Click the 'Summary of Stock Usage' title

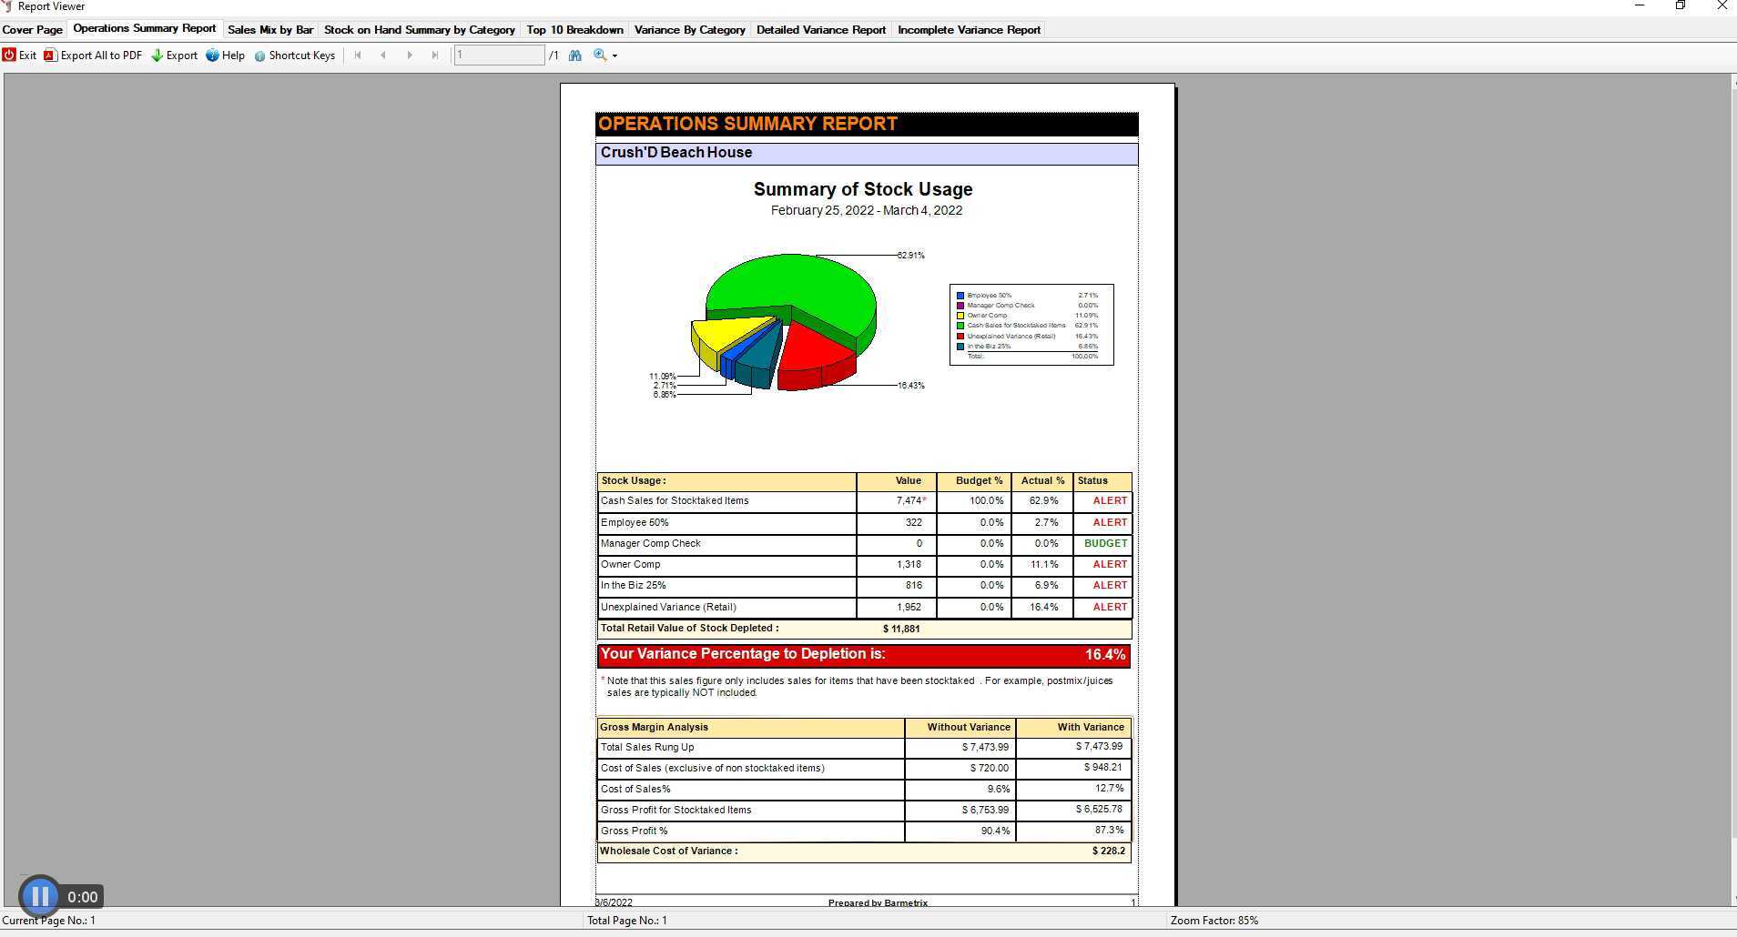[x=863, y=189]
